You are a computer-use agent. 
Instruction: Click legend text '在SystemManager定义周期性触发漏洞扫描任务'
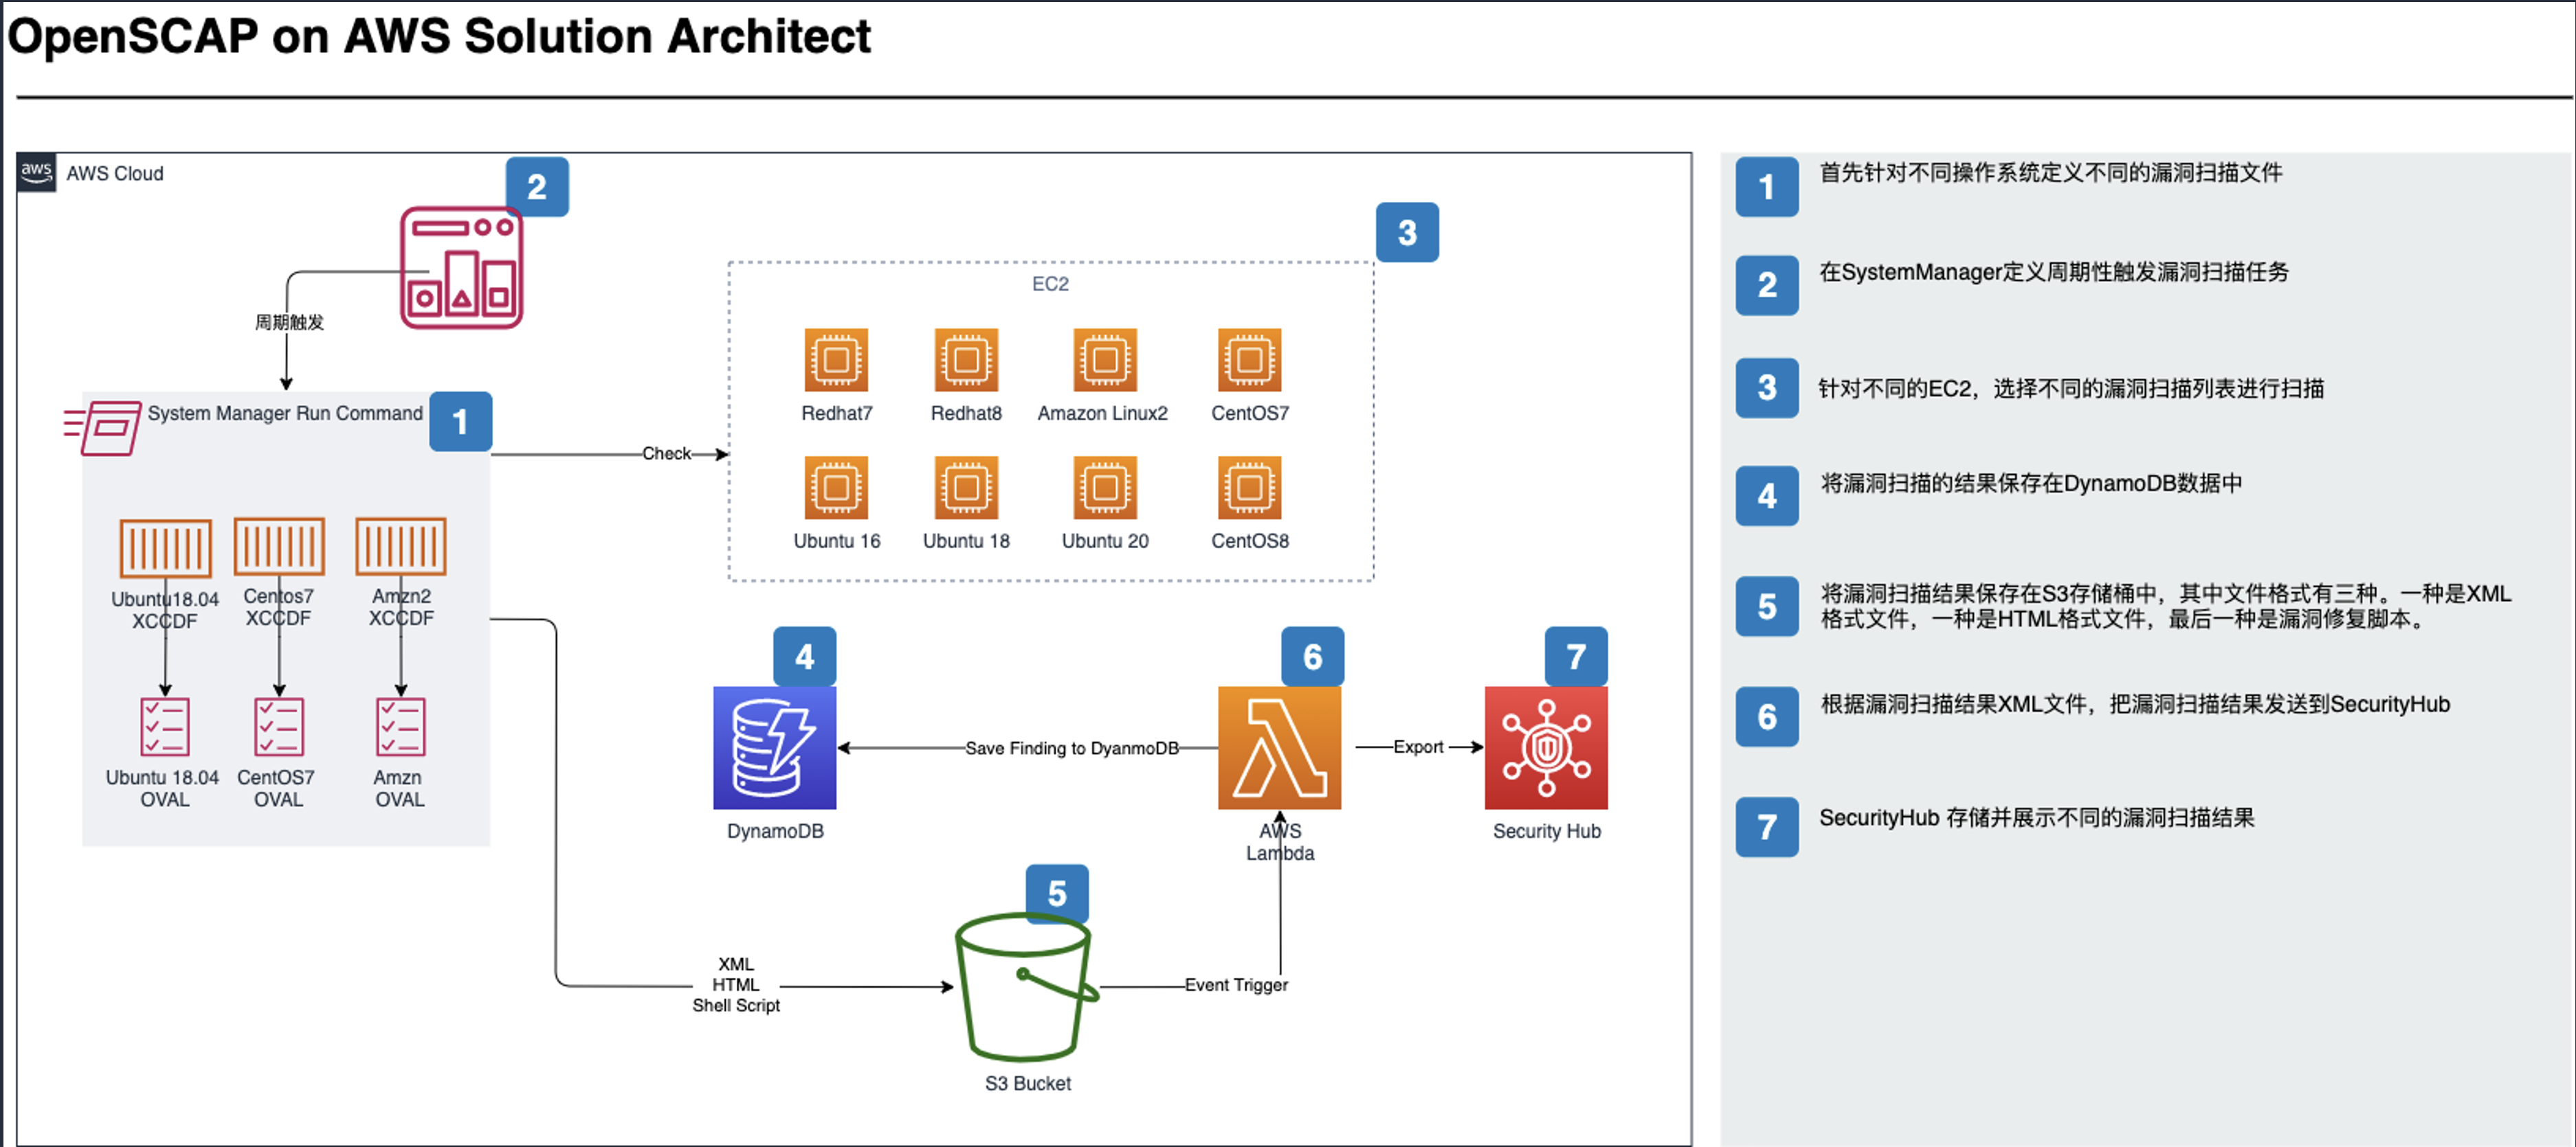(x=2053, y=272)
